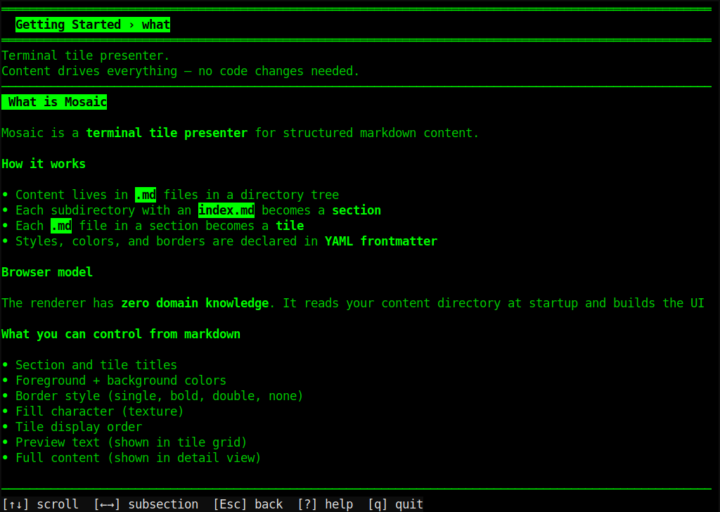The width and height of the screenshot is (720, 512).
Task: Click the "Getting Started › what" breadcrumb
Action: (93, 25)
